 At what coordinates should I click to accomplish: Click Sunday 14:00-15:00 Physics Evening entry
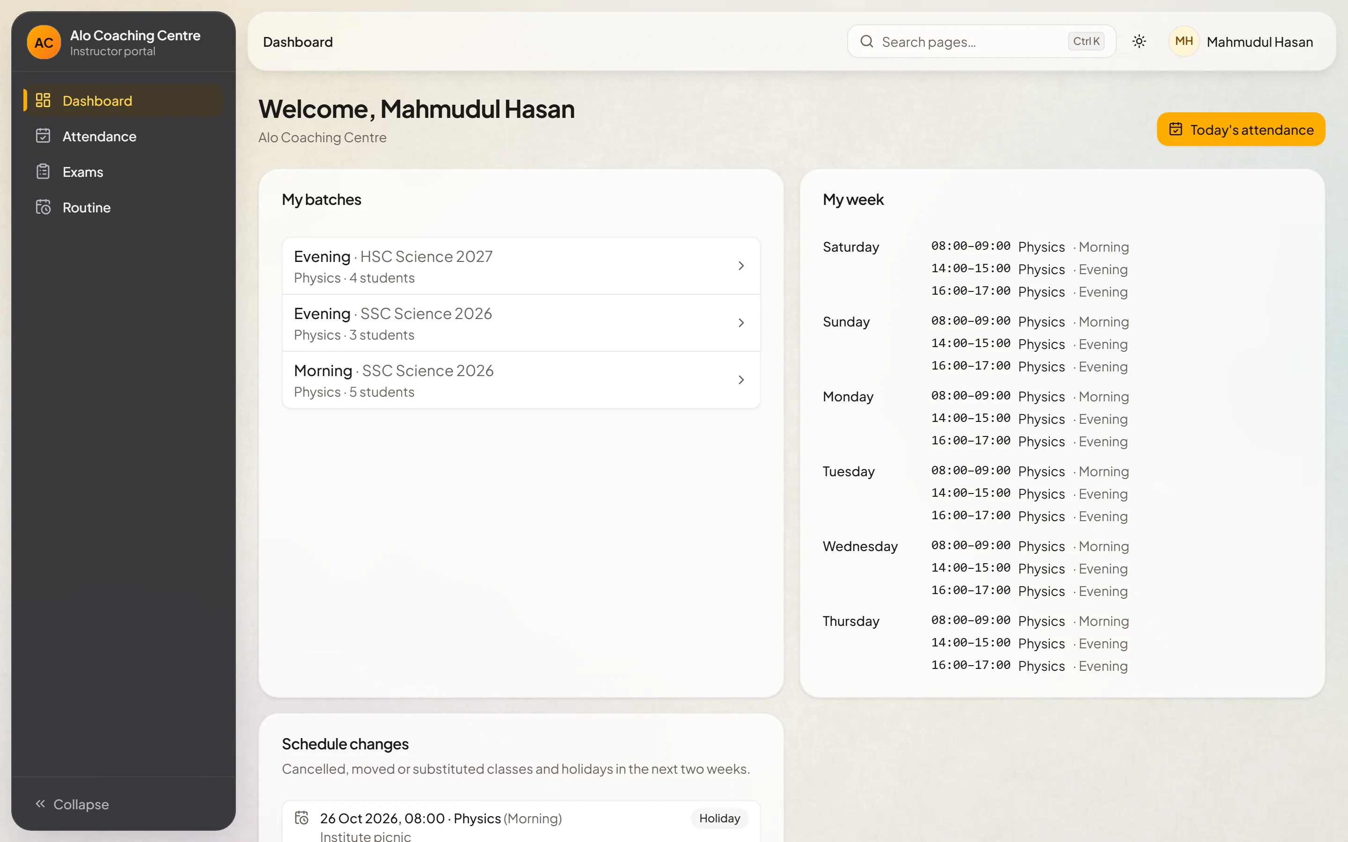click(x=1029, y=344)
